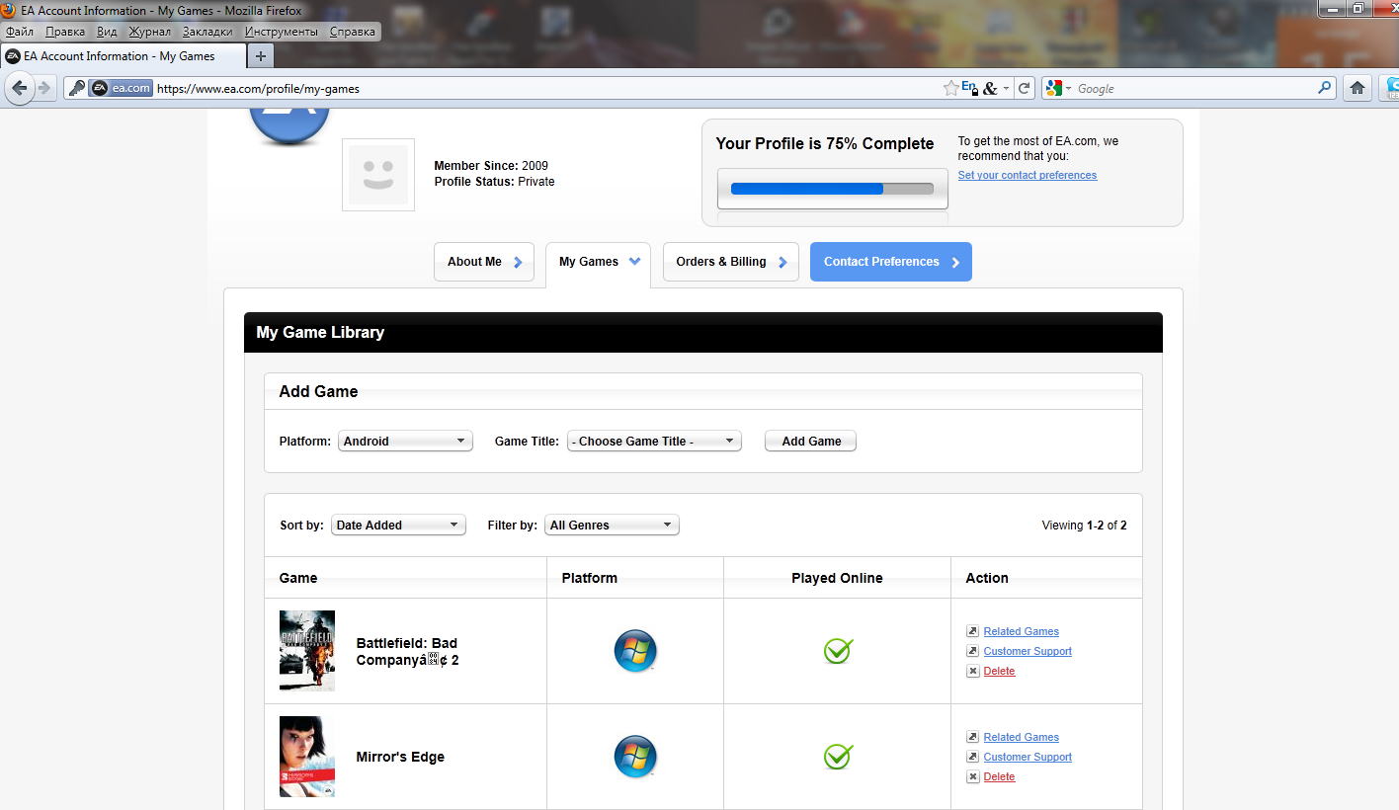This screenshot has width=1399, height=810.
Task: Click the Battlefield Bad Company 2 cover thumbnail
Action: (x=307, y=650)
